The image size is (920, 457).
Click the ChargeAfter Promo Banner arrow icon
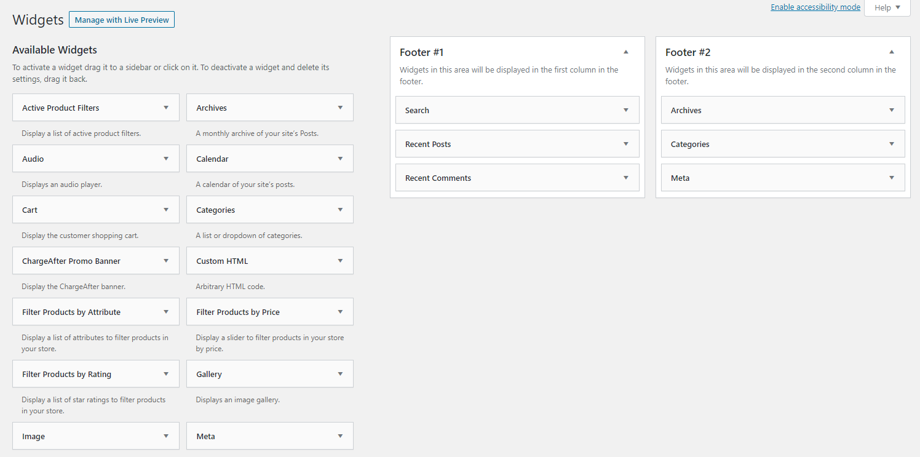click(166, 261)
